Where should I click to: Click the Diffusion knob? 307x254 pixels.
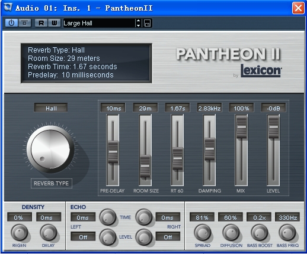tap(231, 233)
